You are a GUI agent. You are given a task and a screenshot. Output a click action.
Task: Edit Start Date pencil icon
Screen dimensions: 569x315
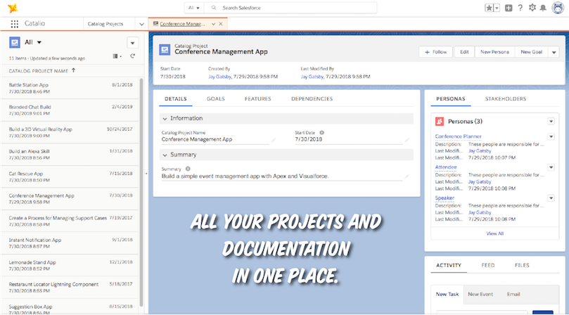point(407,140)
